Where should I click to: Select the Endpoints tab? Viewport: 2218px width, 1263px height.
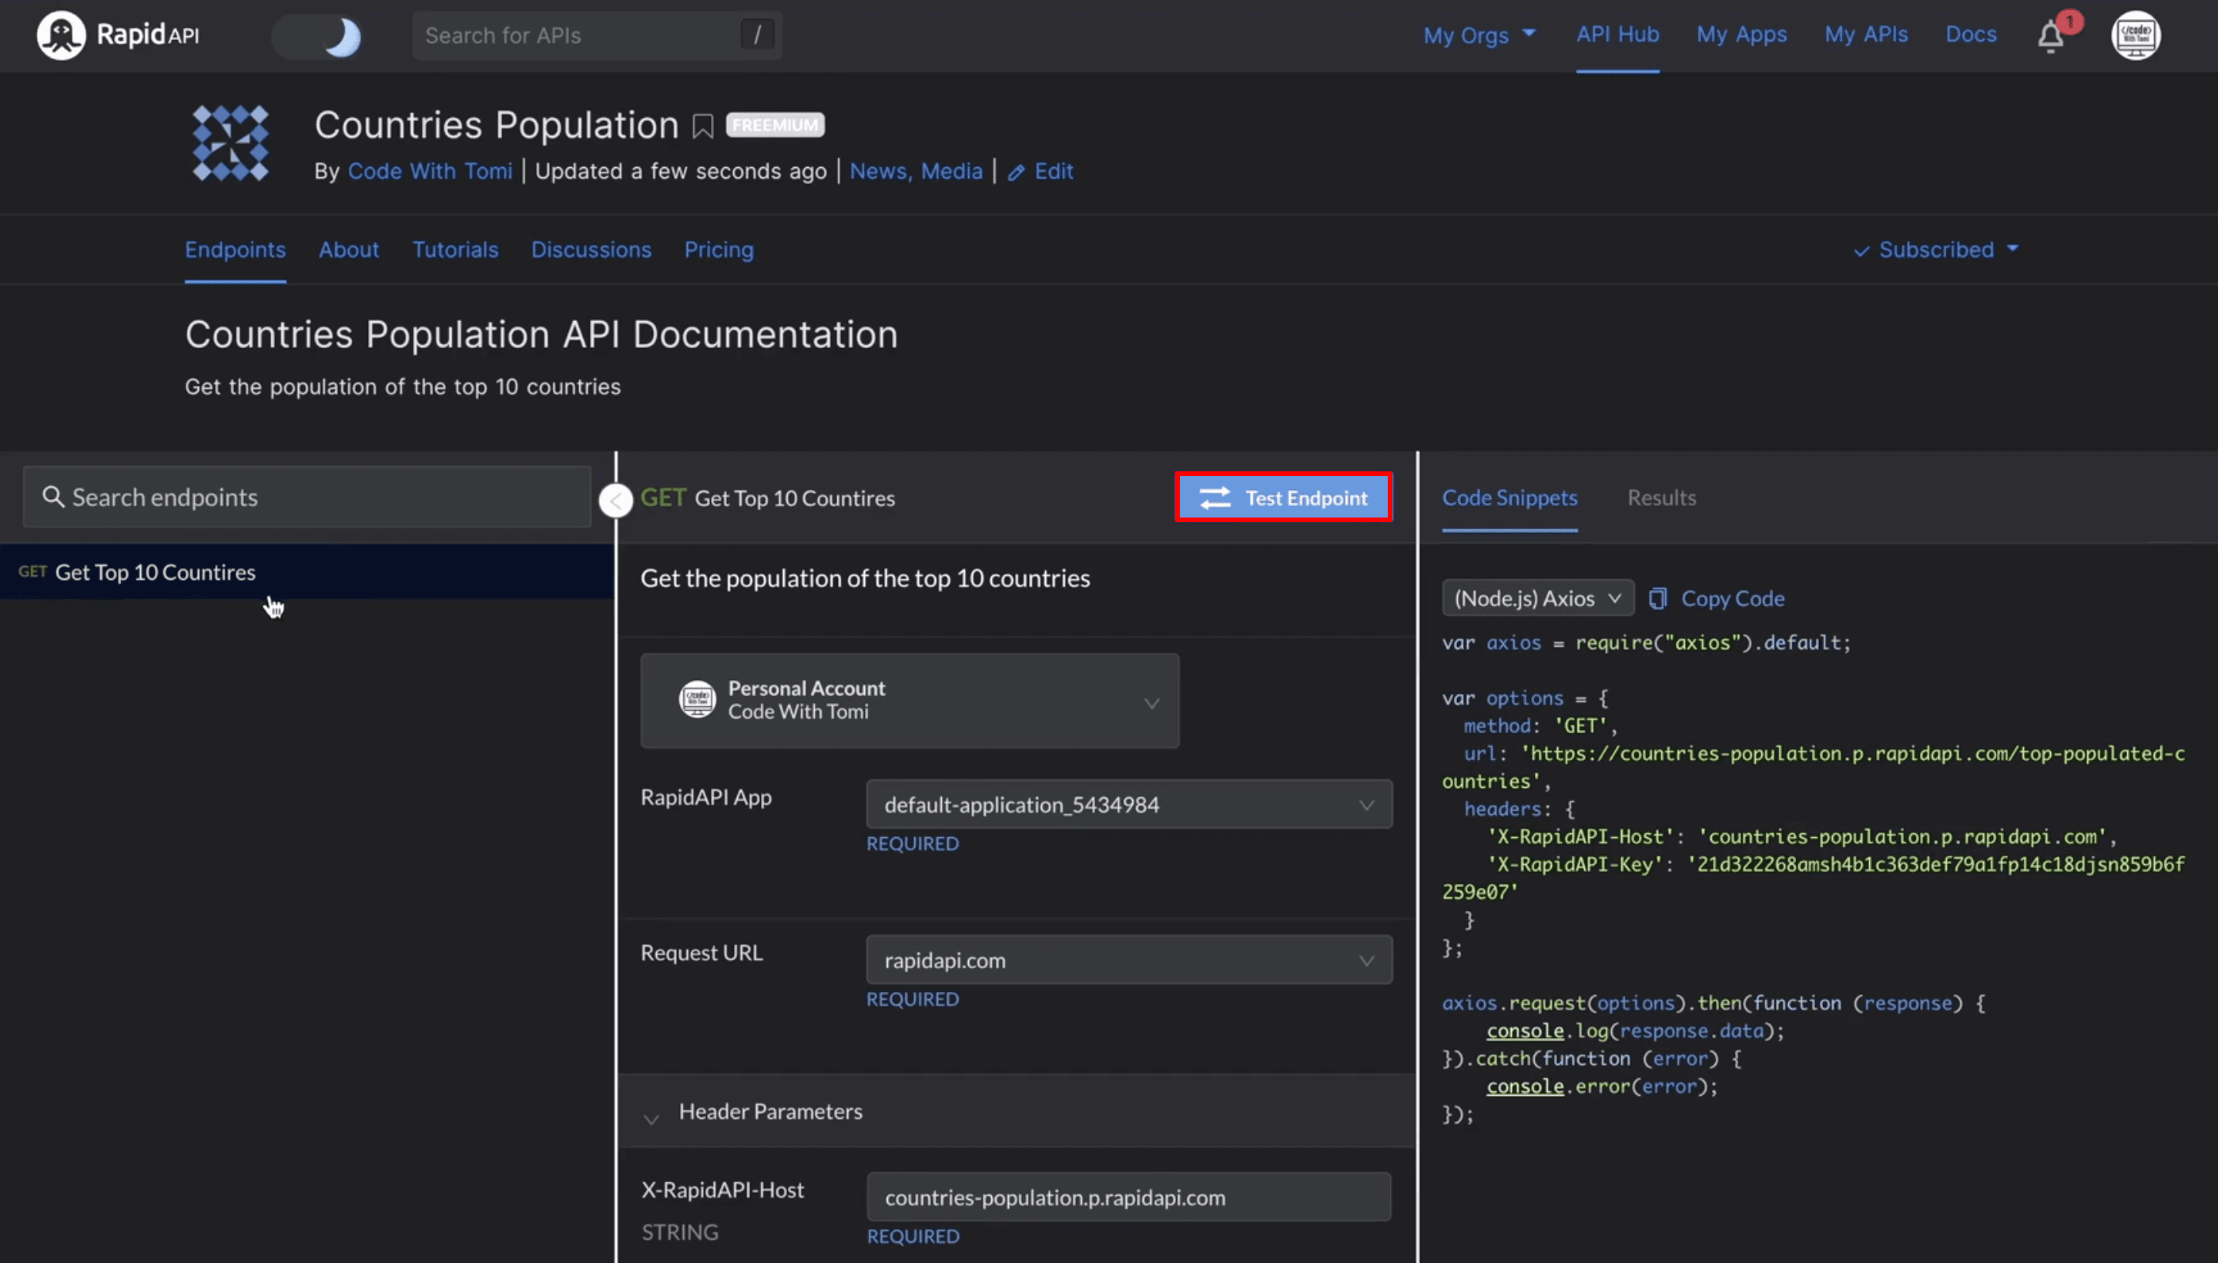[x=235, y=250]
